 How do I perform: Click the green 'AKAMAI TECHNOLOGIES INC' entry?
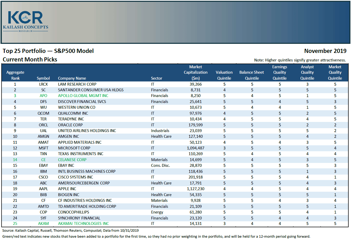pos(83,224)
